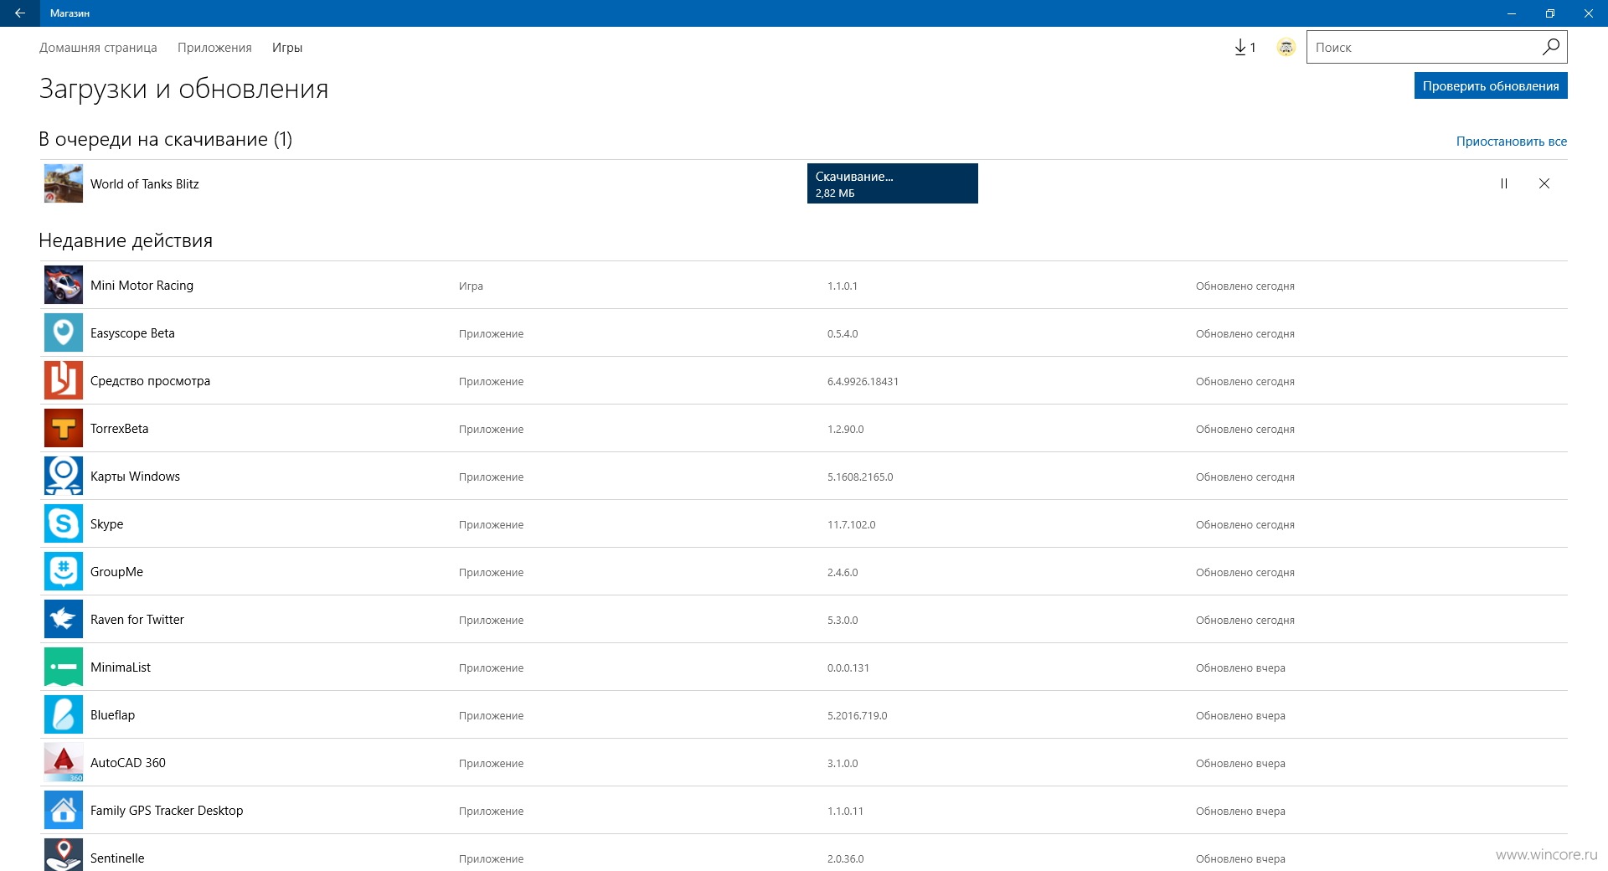Click version 1.1.0.1 of Mini Motor Racing
The height and width of the screenshot is (871, 1608).
843,286
